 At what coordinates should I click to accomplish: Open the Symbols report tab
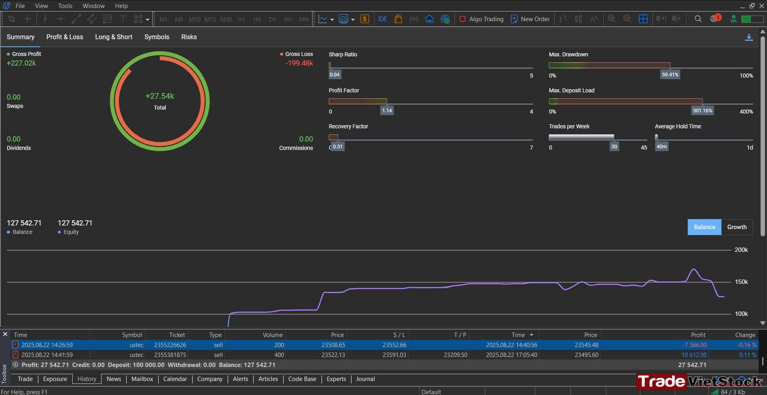[x=157, y=37]
